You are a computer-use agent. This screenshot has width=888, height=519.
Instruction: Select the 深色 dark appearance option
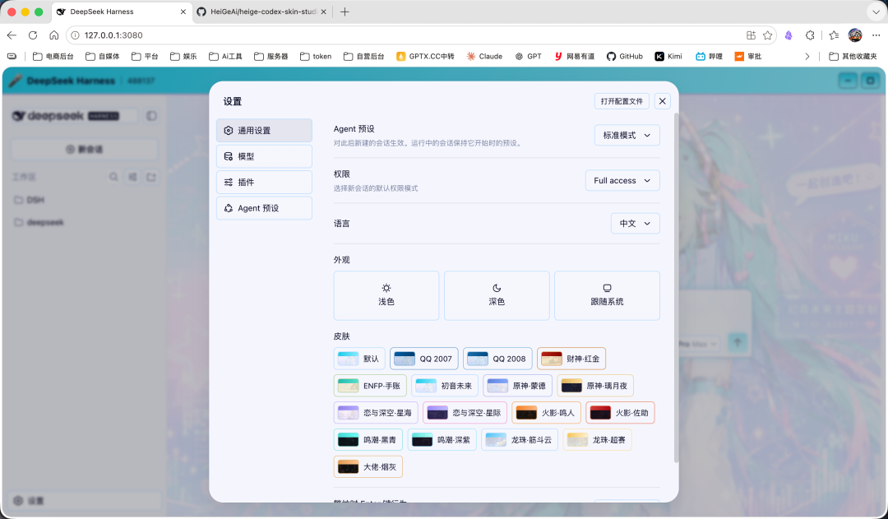tap(497, 295)
